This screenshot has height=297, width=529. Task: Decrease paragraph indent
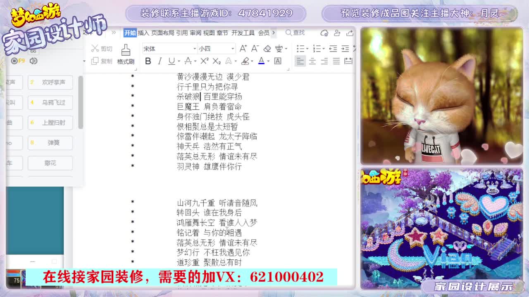[333, 49]
